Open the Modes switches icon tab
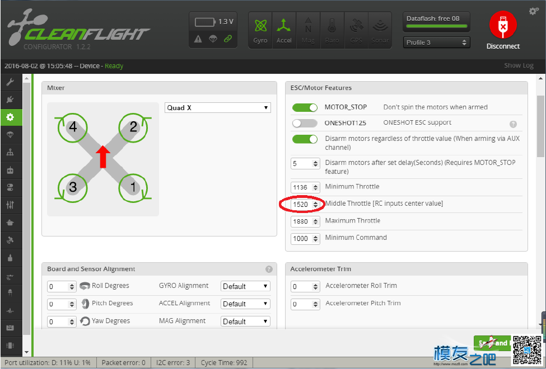 point(10,188)
